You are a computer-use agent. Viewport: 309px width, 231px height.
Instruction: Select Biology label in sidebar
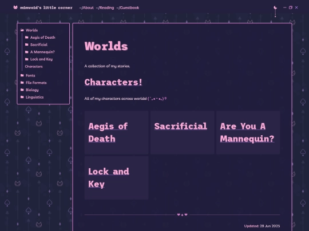point(32,90)
